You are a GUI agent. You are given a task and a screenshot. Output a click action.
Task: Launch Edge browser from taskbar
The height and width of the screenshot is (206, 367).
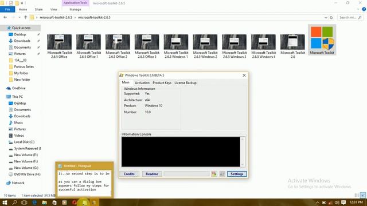point(34,202)
